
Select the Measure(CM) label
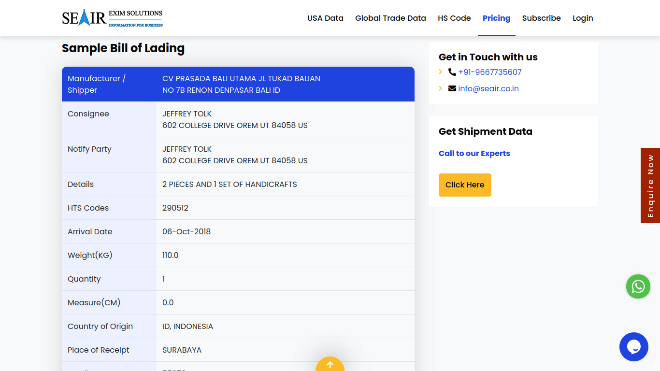point(94,302)
